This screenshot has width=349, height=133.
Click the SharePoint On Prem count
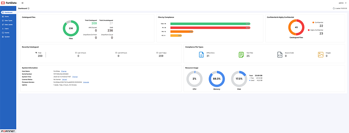click(96, 38)
